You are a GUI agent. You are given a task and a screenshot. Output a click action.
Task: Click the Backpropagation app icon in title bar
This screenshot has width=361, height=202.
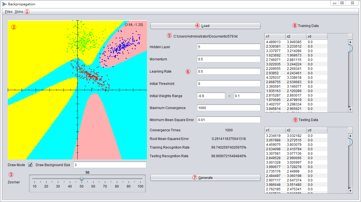(4, 4)
